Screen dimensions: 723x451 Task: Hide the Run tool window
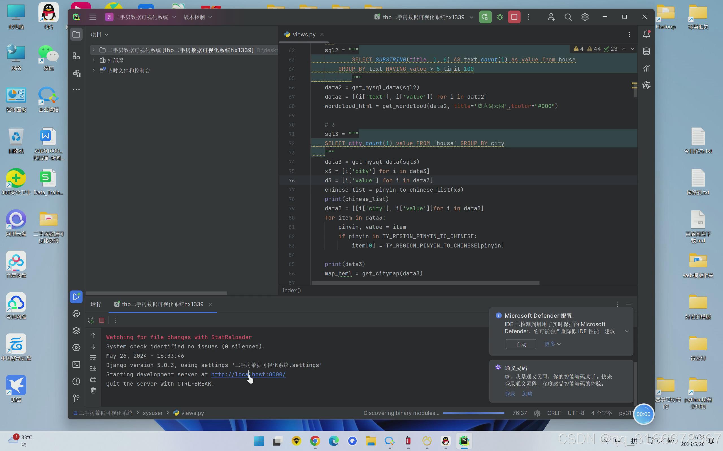tap(629, 304)
